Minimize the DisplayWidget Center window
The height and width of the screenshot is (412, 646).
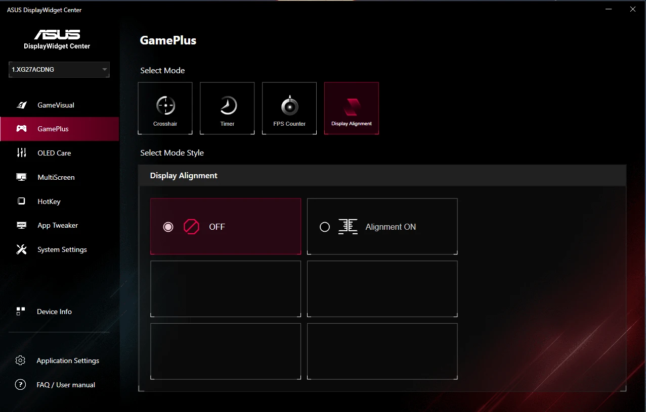[608, 9]
